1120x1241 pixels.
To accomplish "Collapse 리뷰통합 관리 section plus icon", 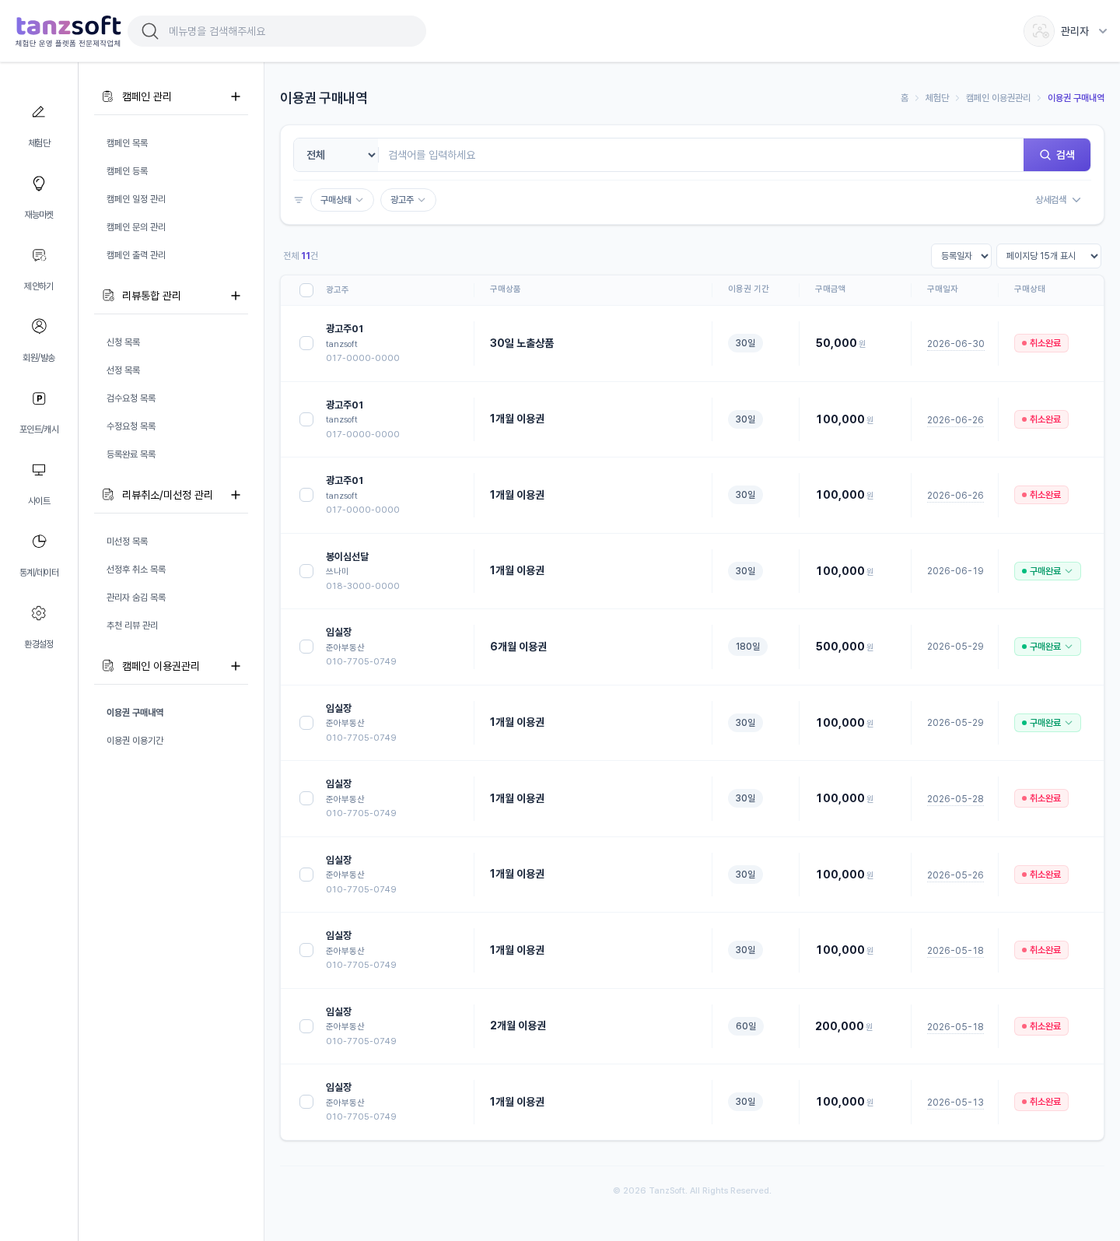I will (236, 296).
